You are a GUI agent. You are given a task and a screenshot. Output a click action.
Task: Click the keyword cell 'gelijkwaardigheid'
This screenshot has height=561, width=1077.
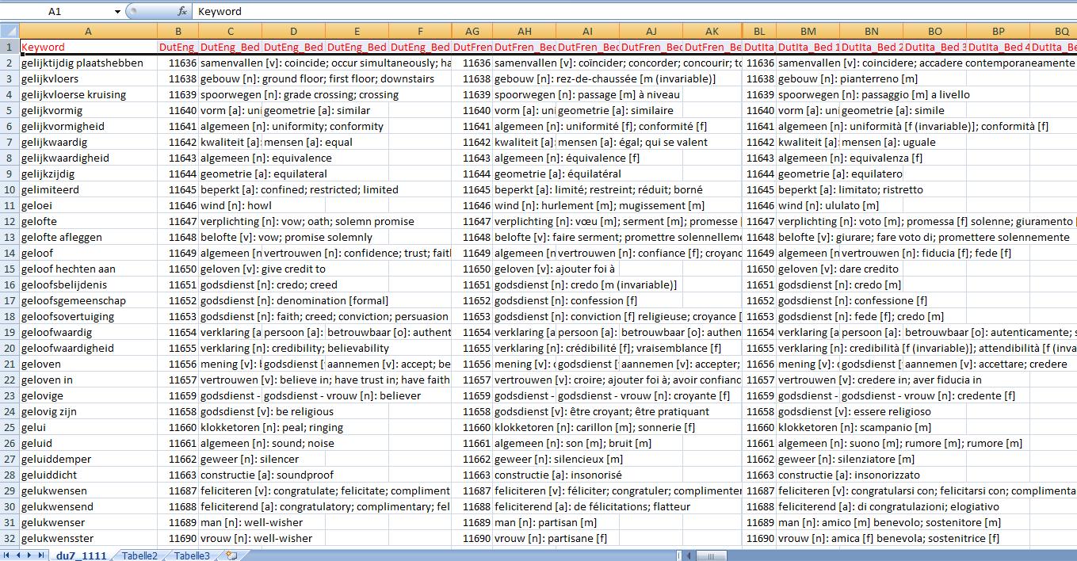coord(88,158)
